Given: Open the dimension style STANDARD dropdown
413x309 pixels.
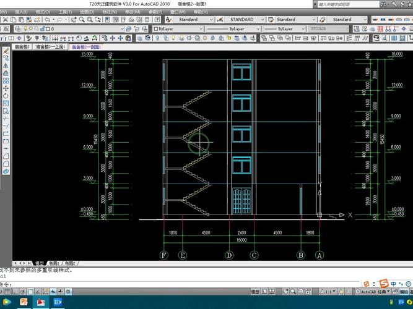Looking at the screenshot, I should (x=245, y=20).
